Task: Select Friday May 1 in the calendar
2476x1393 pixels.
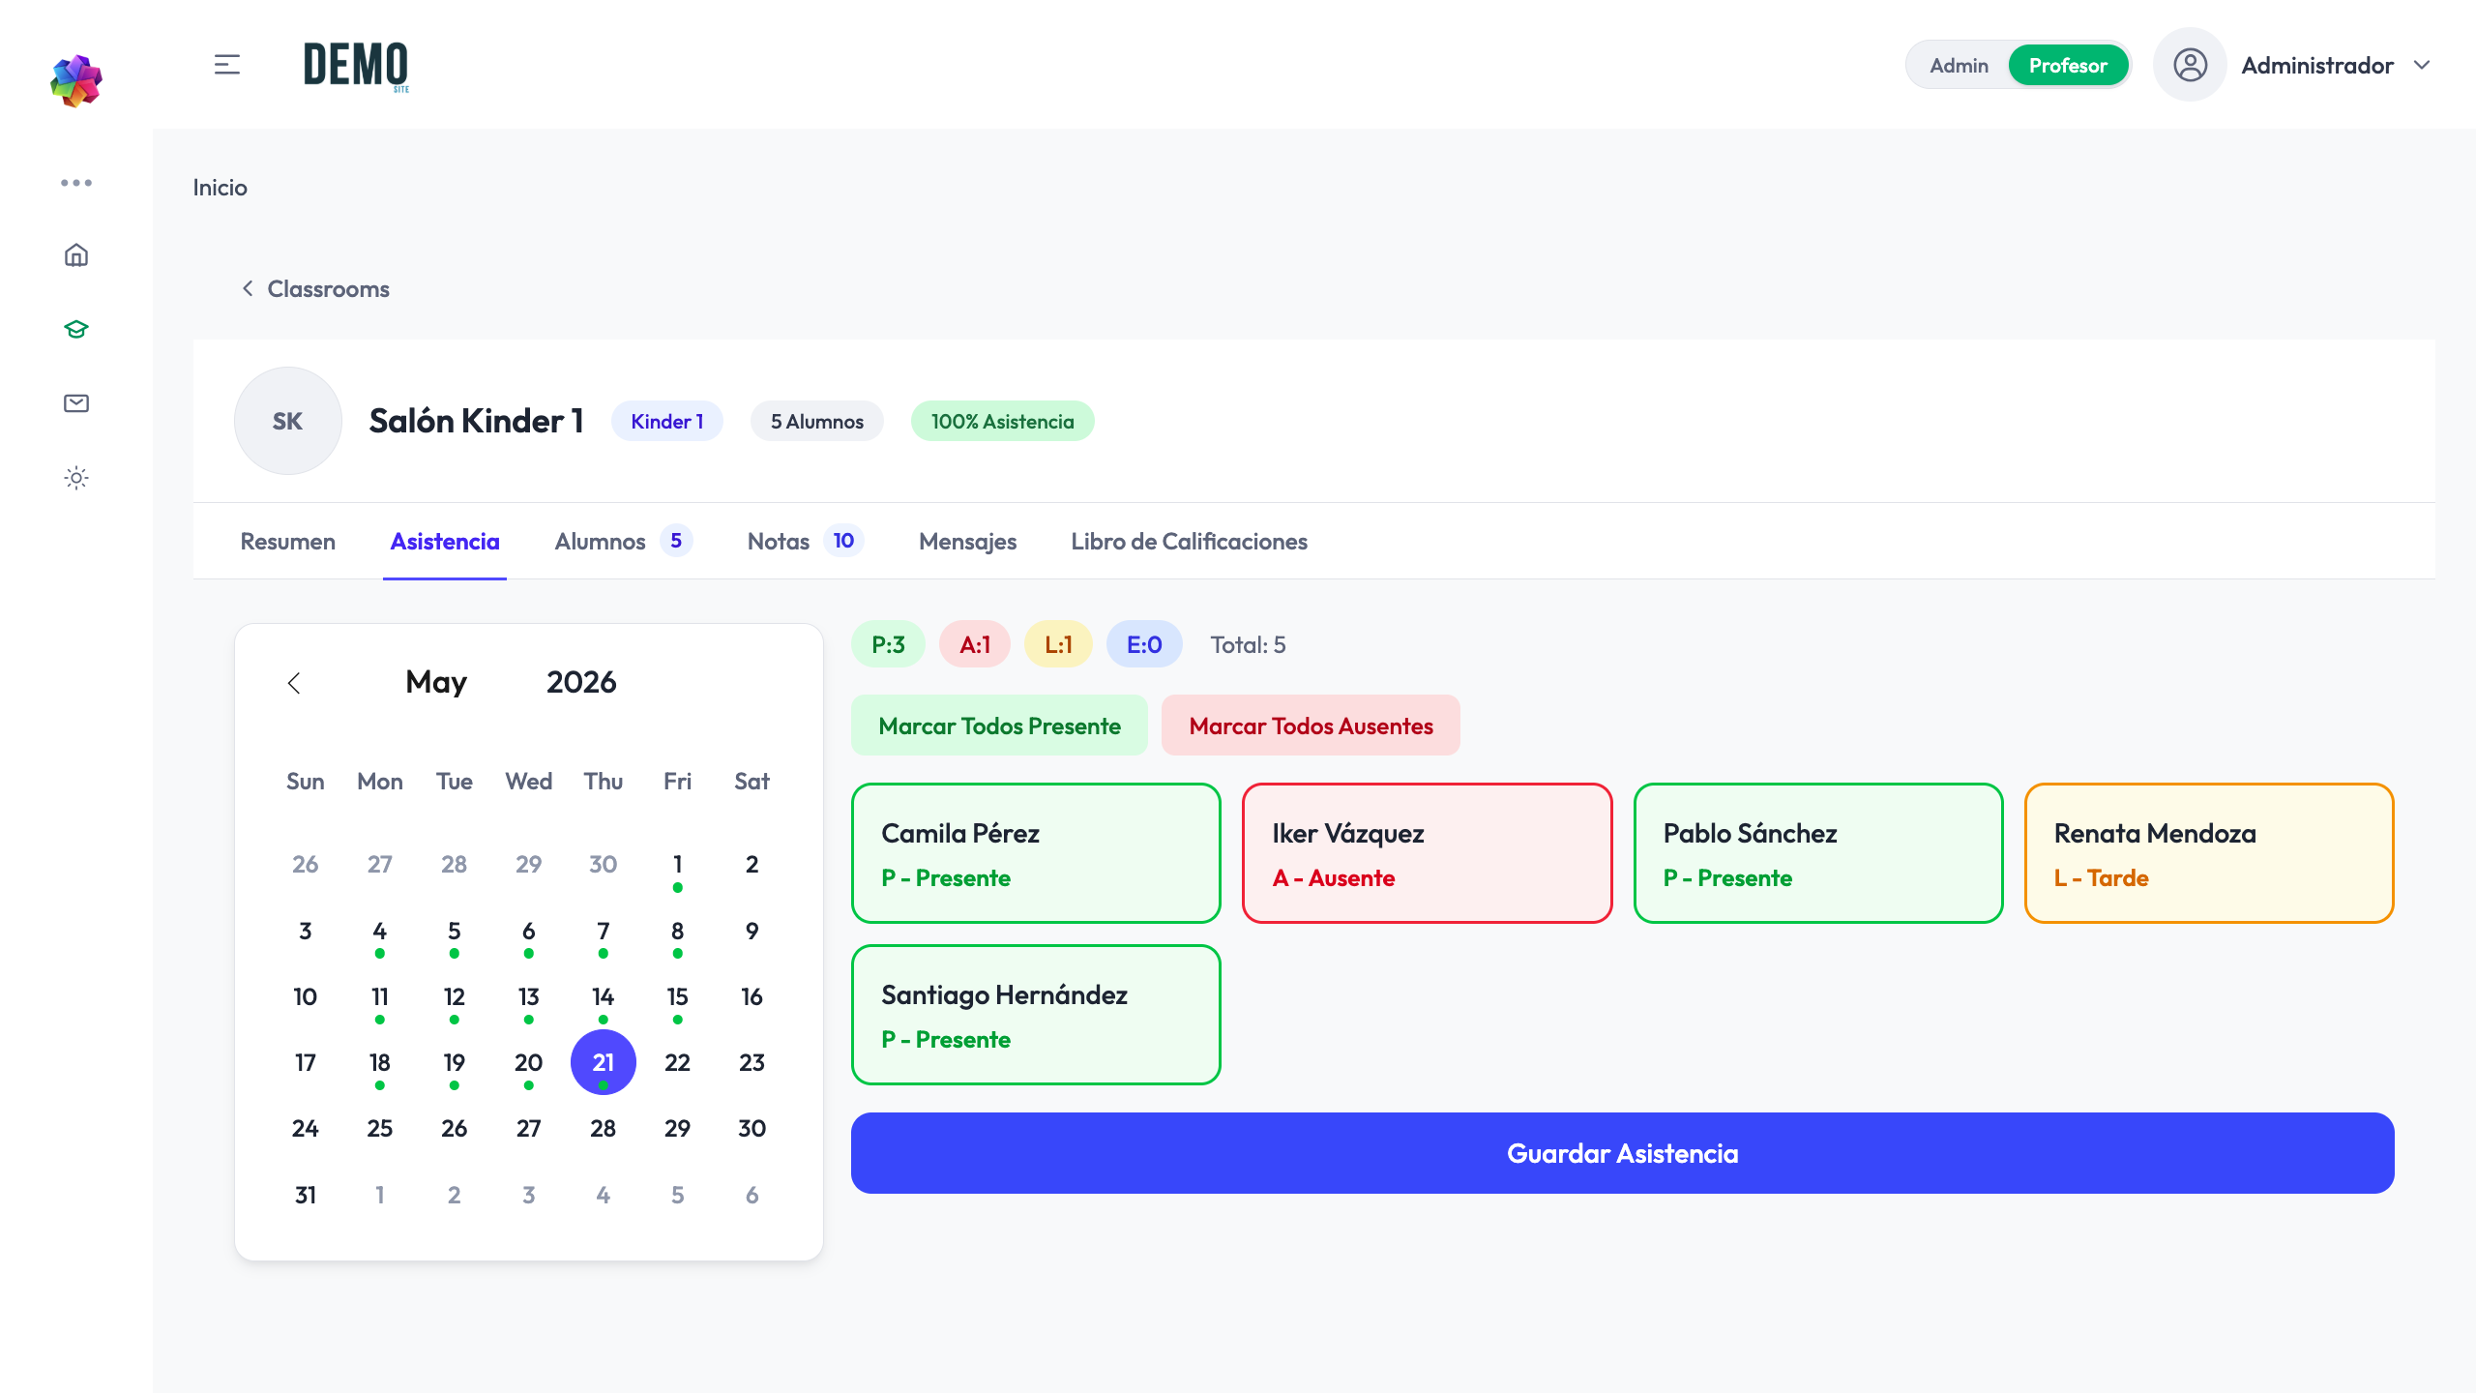Action: 677,865
